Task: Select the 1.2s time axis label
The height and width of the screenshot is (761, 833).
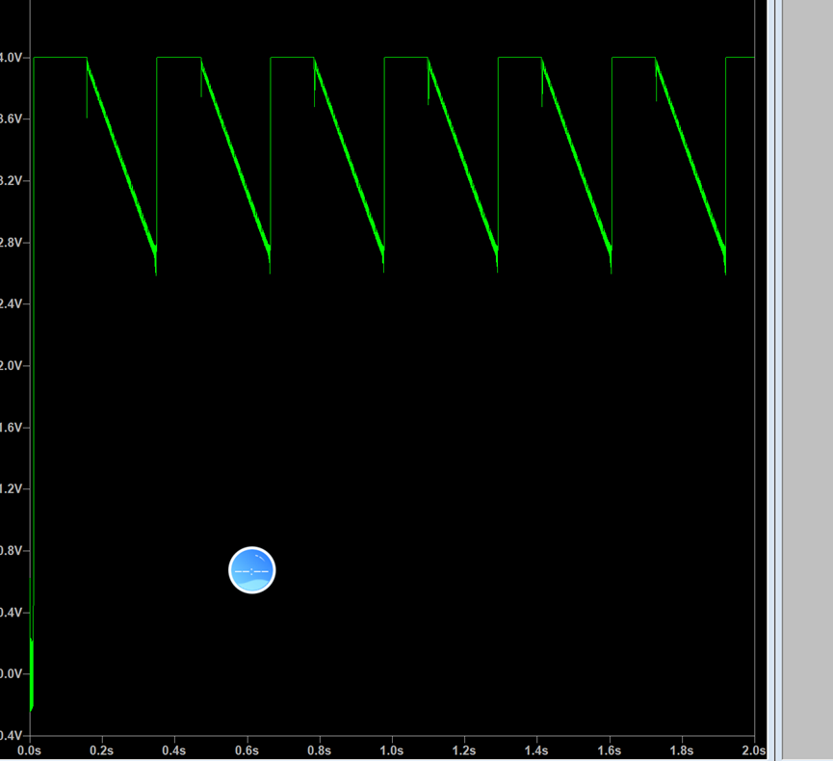Action: tap(464, 750)
